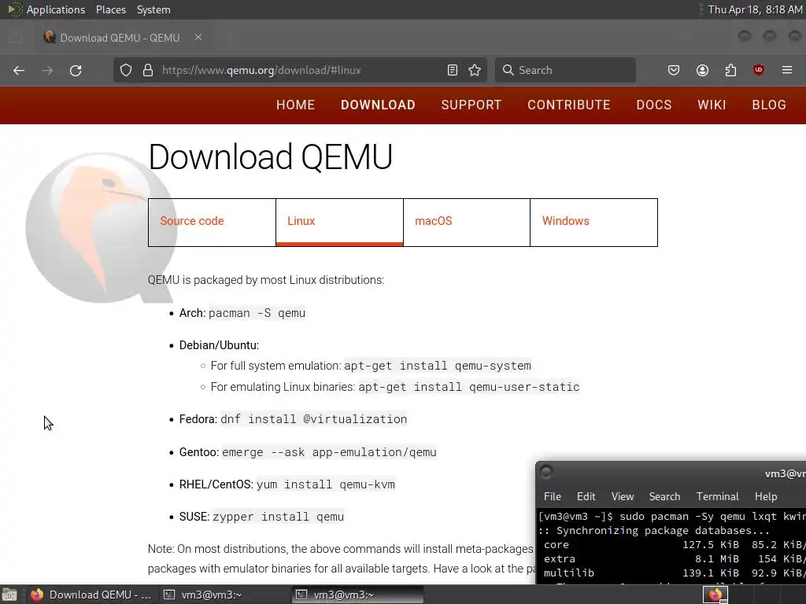Open the Places menu
Image resolution: width=806 pixels, height=604 pixels.
pyautogui.click(x=111, y=9)
